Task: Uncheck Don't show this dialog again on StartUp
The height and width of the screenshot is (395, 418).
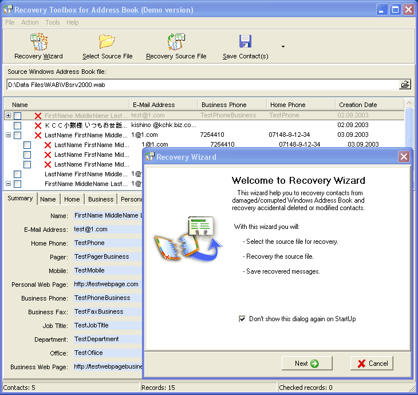Action: coord(242,319)
